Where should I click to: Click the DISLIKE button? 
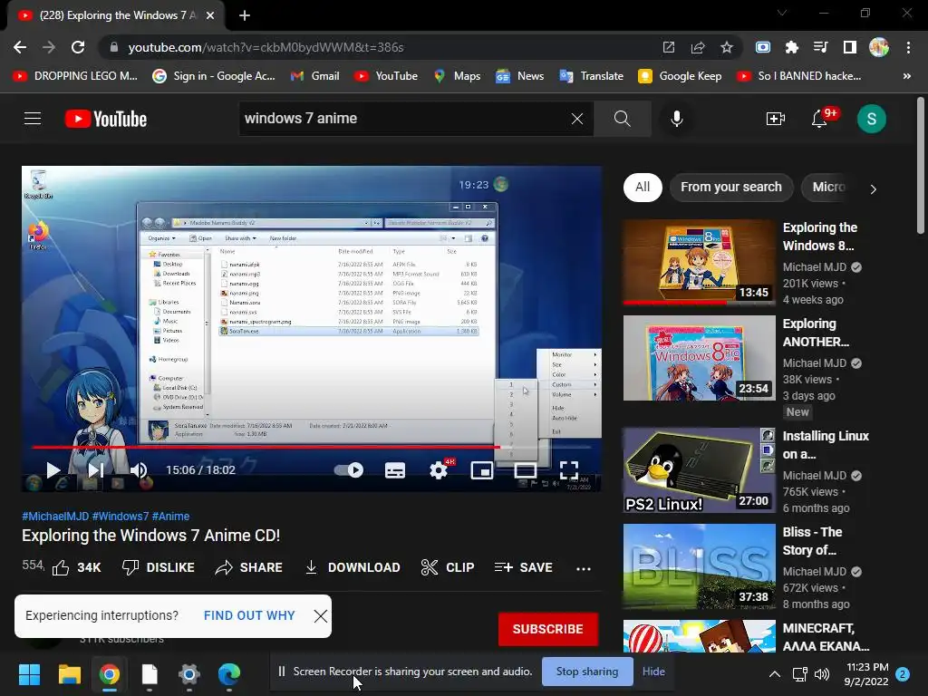click(158, 567)
